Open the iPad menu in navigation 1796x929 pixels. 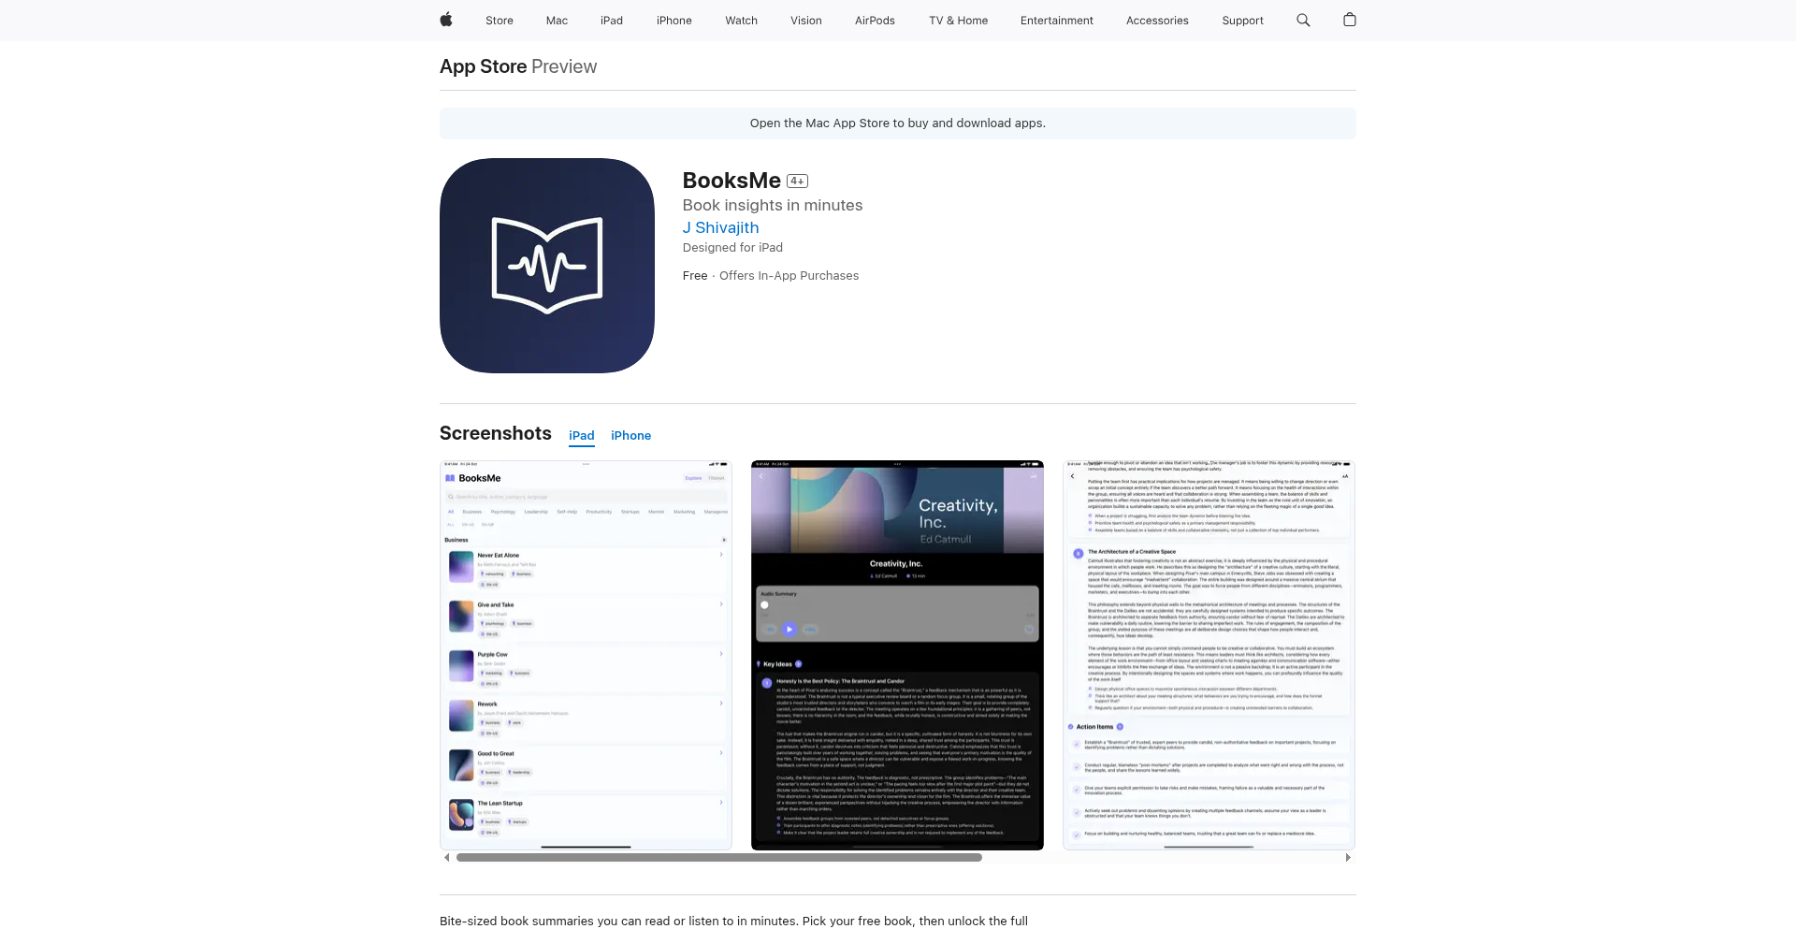pyautogui.click(x=612, y=21)
